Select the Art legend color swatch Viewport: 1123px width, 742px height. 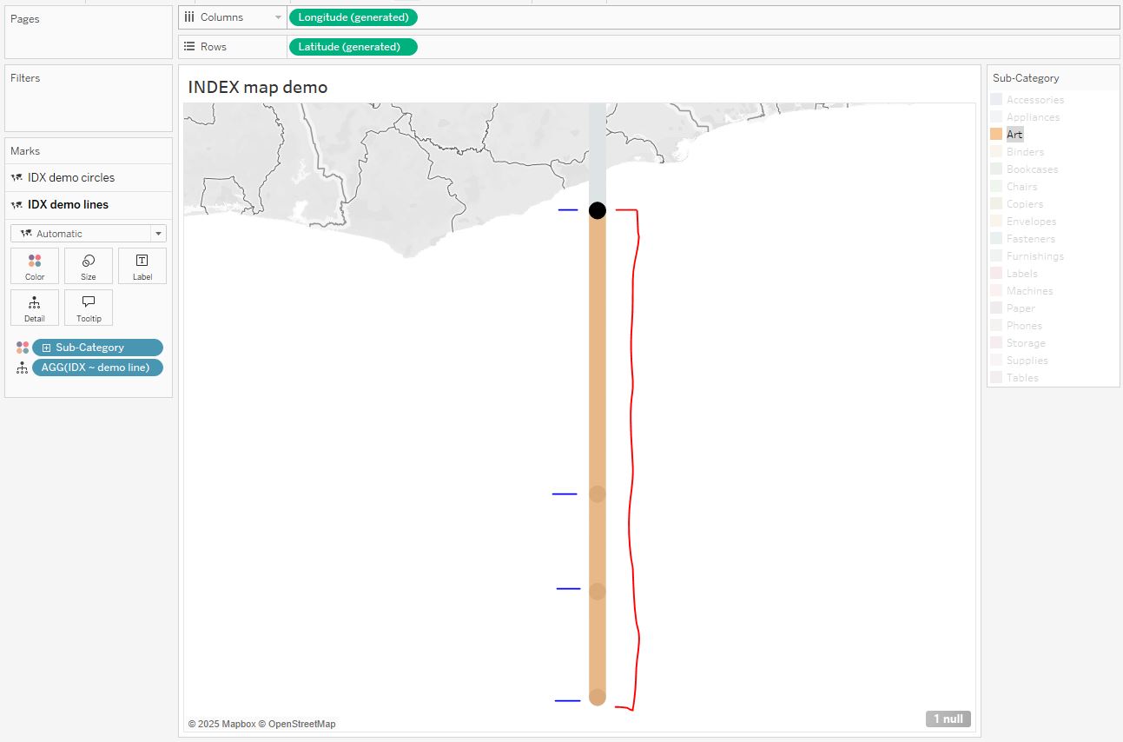[996, 135]
